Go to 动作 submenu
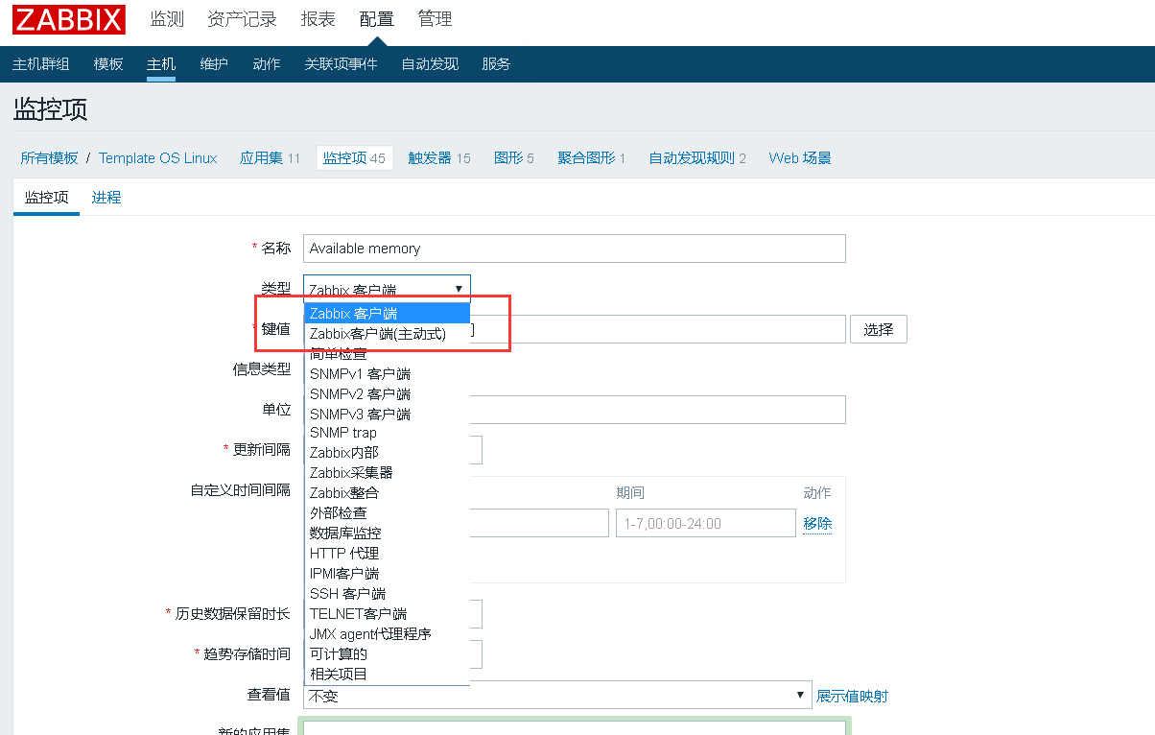Image resolution: width=1155 pixels, height=735 pixels. point(267,64)
